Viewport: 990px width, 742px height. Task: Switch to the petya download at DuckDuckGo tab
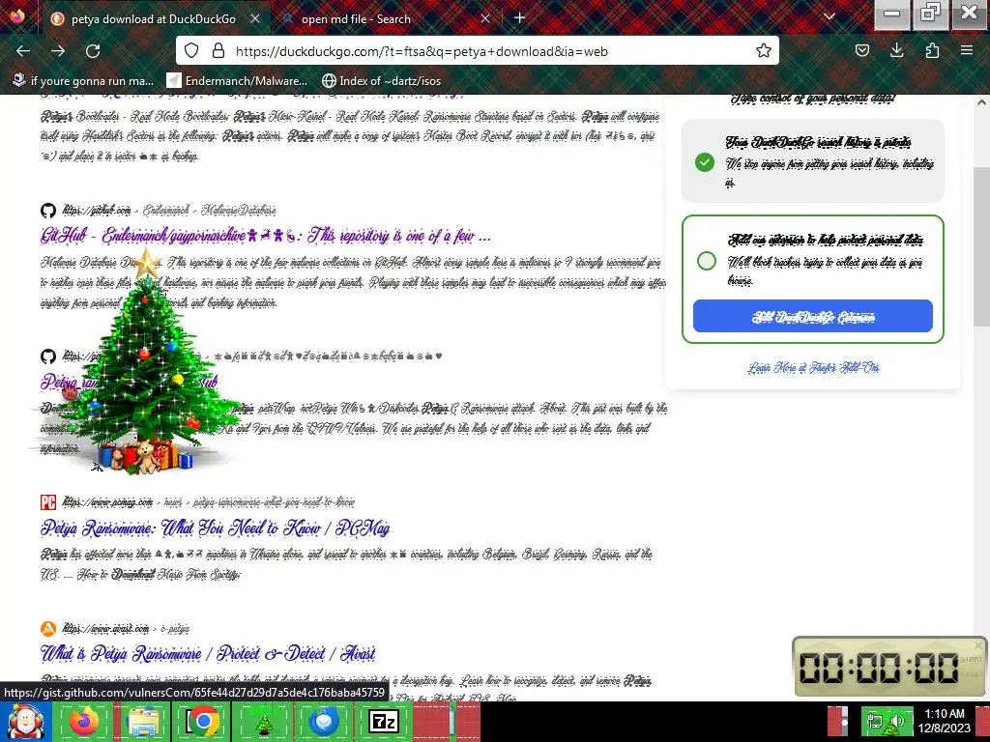(x=155, y=19)
